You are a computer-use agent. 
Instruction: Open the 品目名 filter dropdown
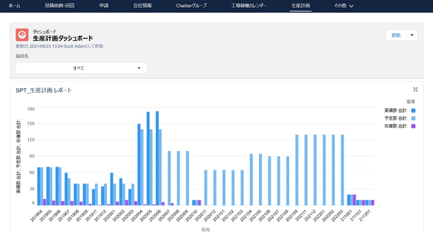(81, 68)
